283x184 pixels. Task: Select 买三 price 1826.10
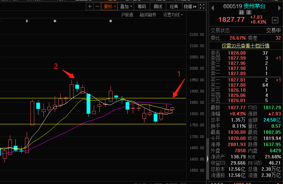(236, 90)
